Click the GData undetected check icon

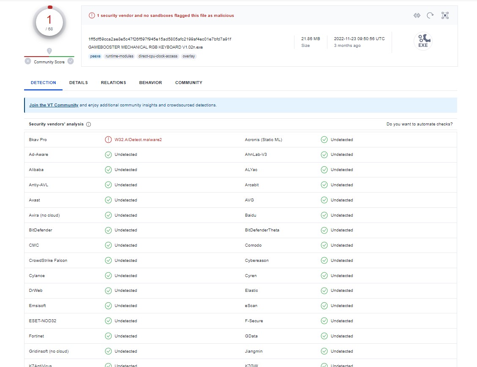pyautogui.click(x=324, y=336)
